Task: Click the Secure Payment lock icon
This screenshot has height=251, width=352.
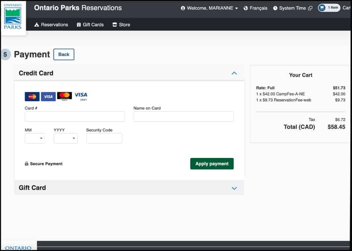Action: coord(26,164)
